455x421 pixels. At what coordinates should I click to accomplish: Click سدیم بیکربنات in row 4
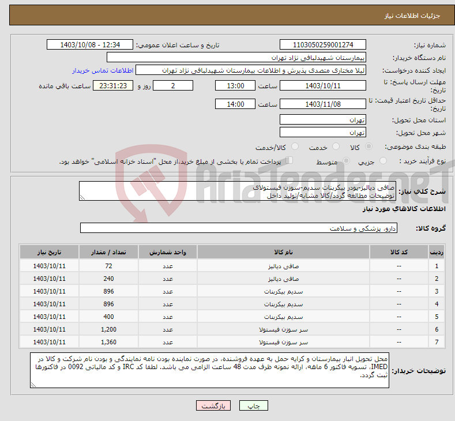tap(283, 304)
